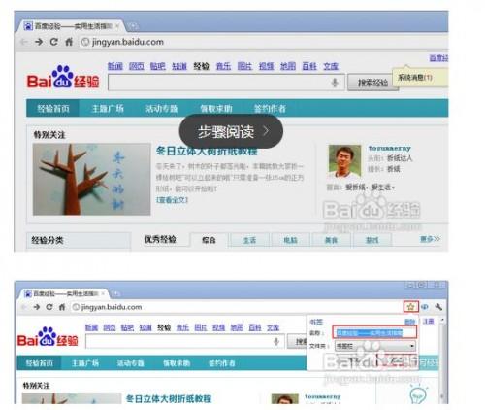Select 活动专题 nav tab in top window
Screen dimensions: 485x410
pos(161,108)
